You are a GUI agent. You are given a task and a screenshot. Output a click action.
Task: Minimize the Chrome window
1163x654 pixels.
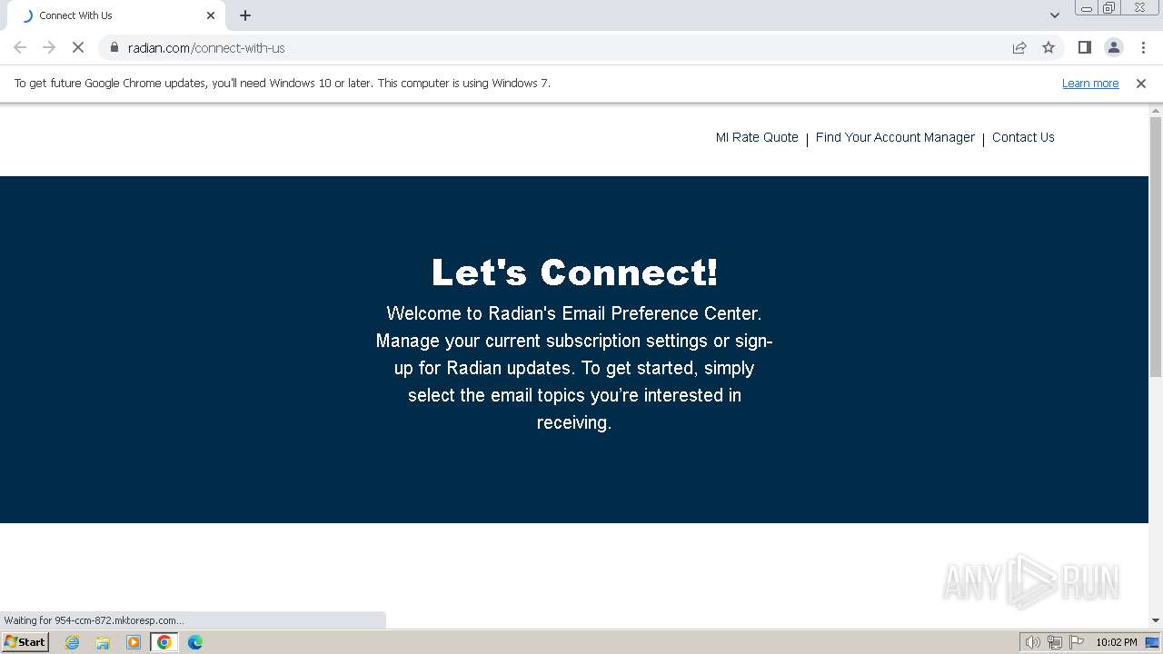(1086, 7)
